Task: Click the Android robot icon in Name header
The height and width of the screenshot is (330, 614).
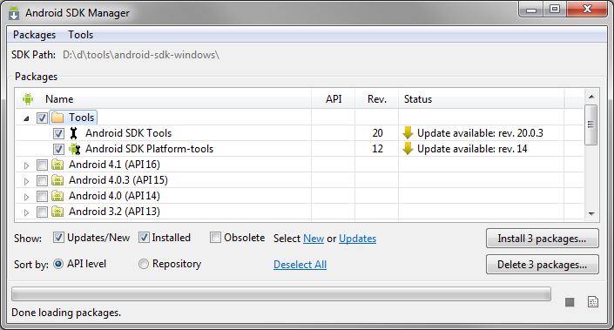Action: [x=28, y=99]
